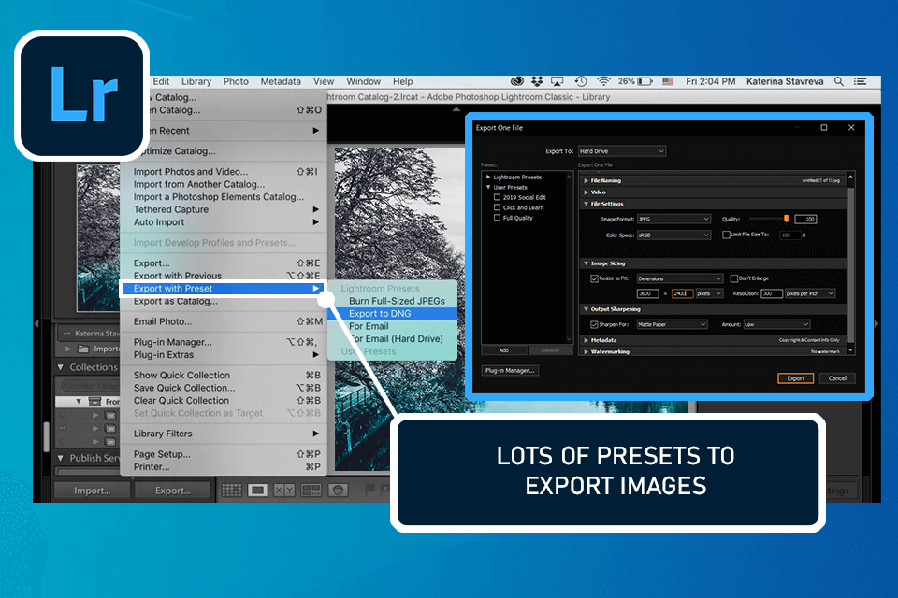Viewport: 898px width, 598px height.
Task: Switch to Grid view in toolbar
Action: tap(231, 491)
